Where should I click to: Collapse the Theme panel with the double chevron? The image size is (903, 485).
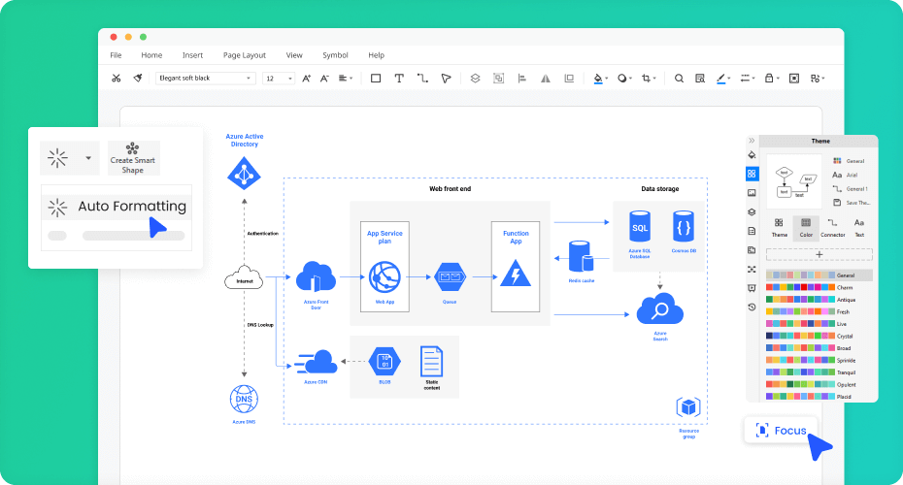coord(752,141)
